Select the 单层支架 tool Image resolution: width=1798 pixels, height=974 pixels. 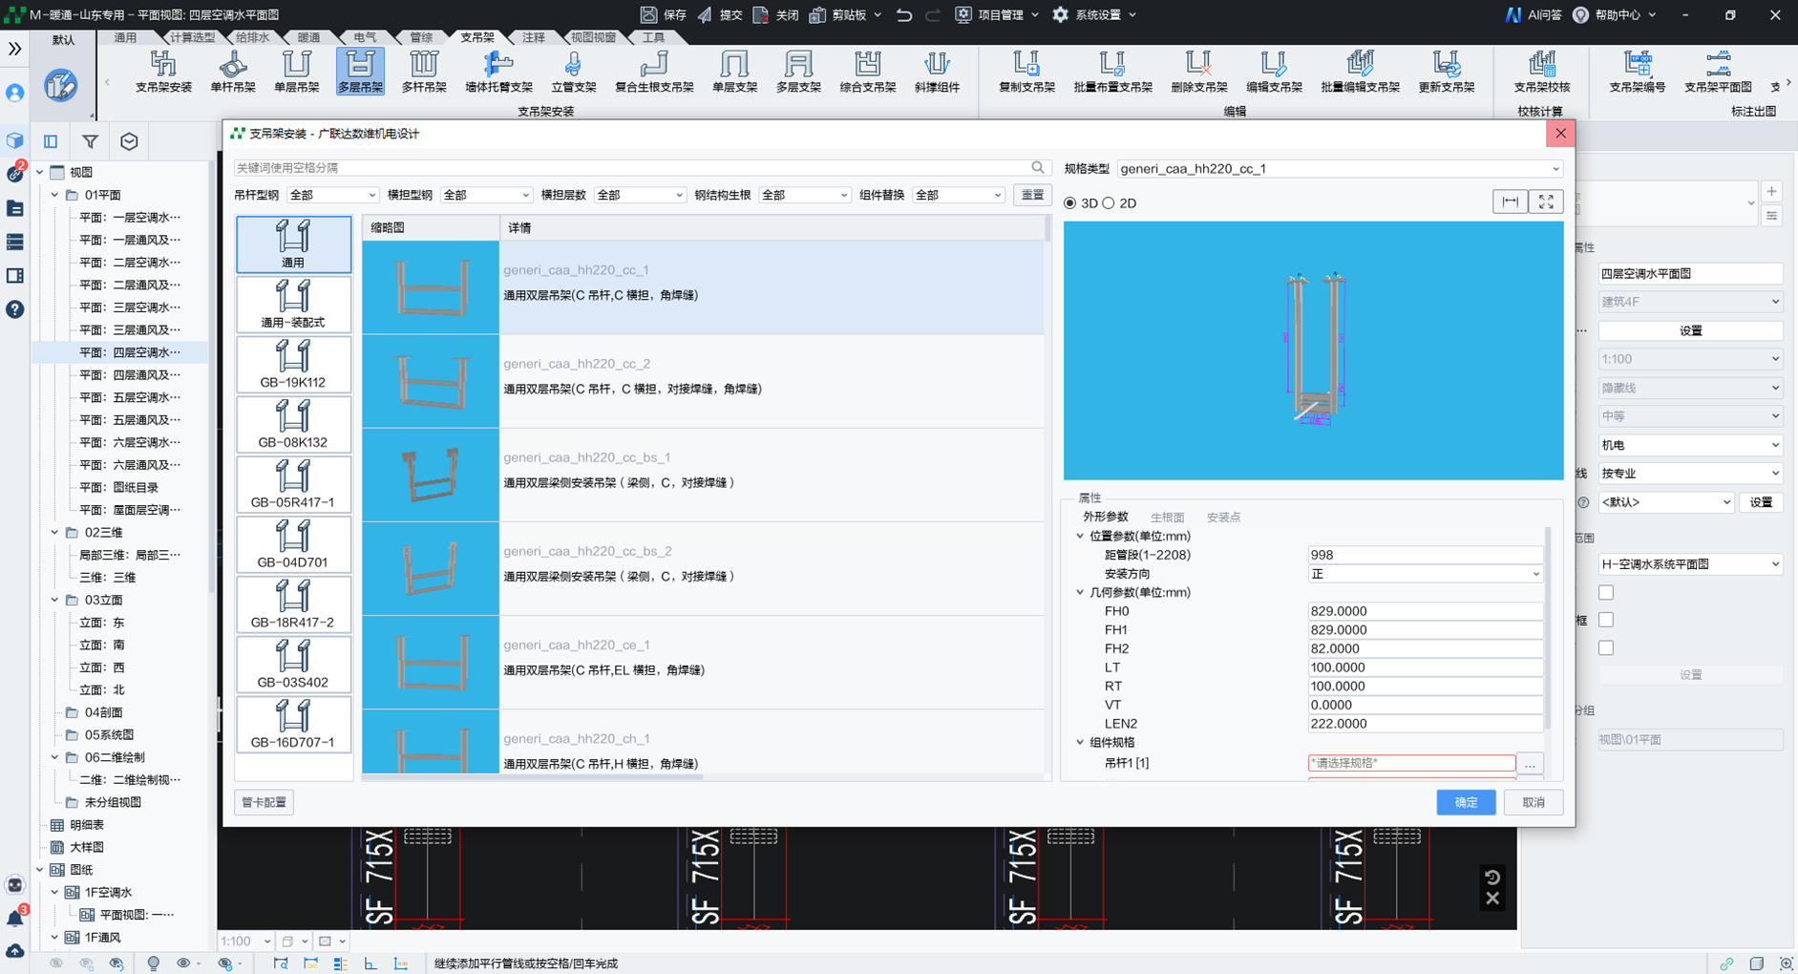(734, 72)
